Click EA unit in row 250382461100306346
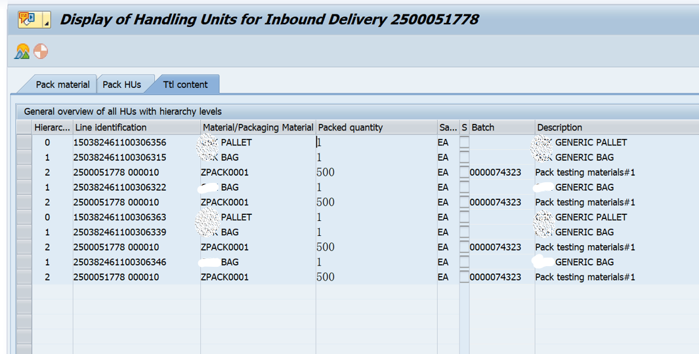 pyautogui.click(x=443, y=262)
